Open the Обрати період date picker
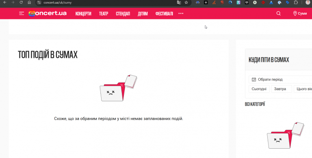Image resolution: width=312 pixels, height=158 pixels. [280, 79]
